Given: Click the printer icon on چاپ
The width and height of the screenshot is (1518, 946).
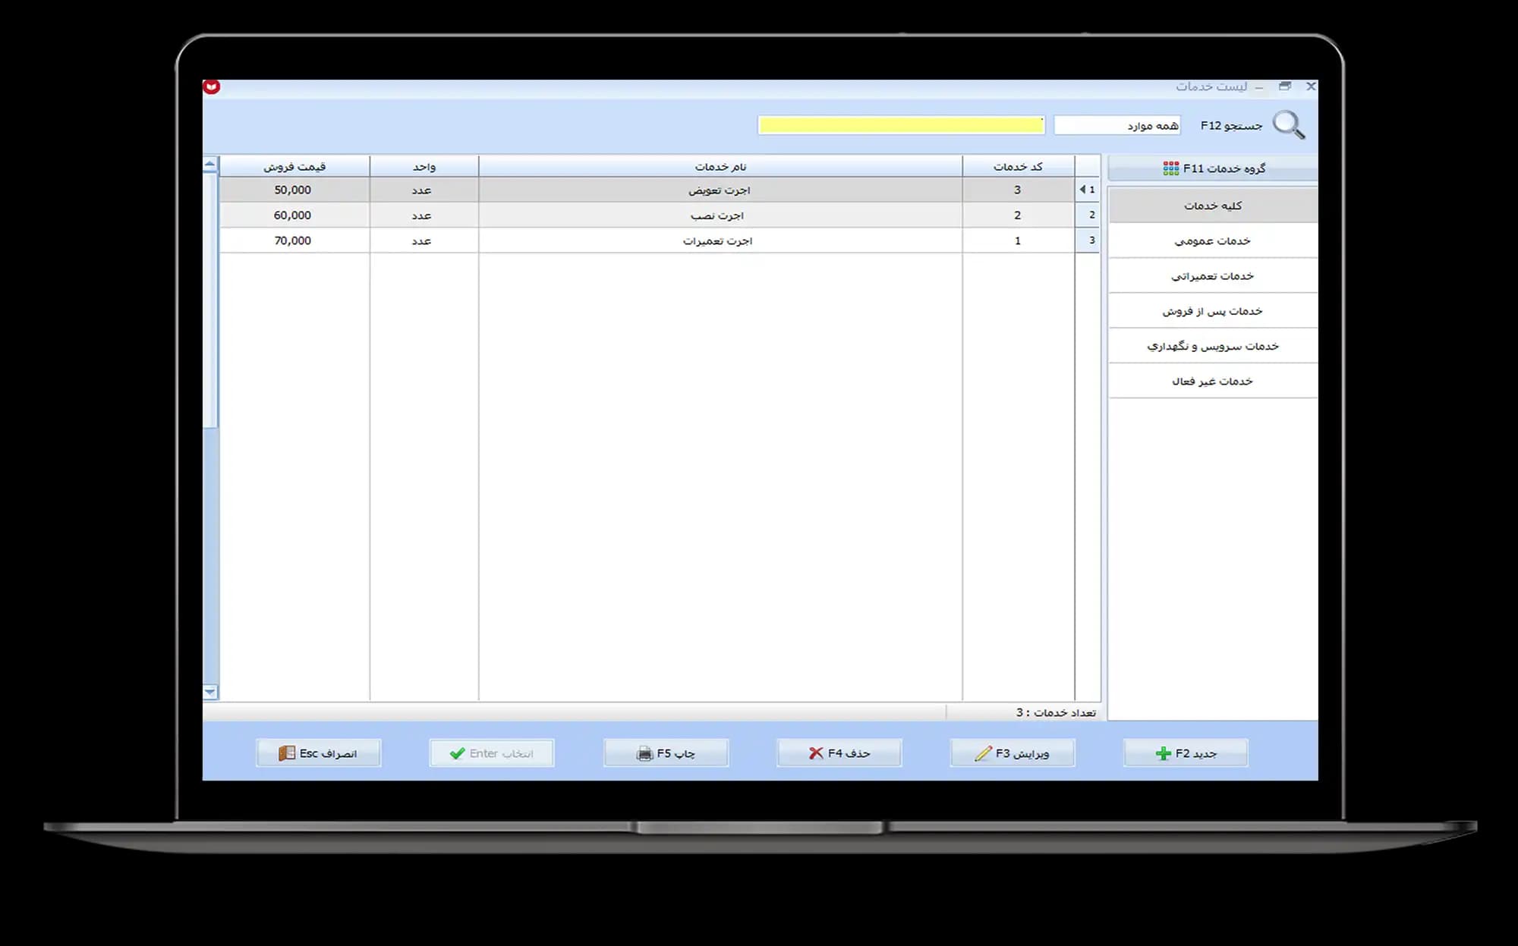Looking at the screenshot, I should point(644,754).
